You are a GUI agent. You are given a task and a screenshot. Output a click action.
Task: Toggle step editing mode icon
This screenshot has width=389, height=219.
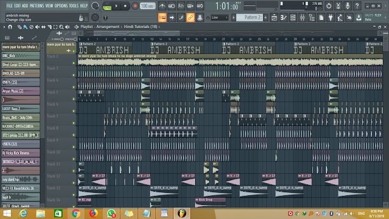[181, 18]
